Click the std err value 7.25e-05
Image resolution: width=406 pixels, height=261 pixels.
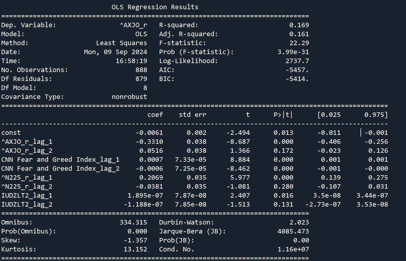point(191,169)
